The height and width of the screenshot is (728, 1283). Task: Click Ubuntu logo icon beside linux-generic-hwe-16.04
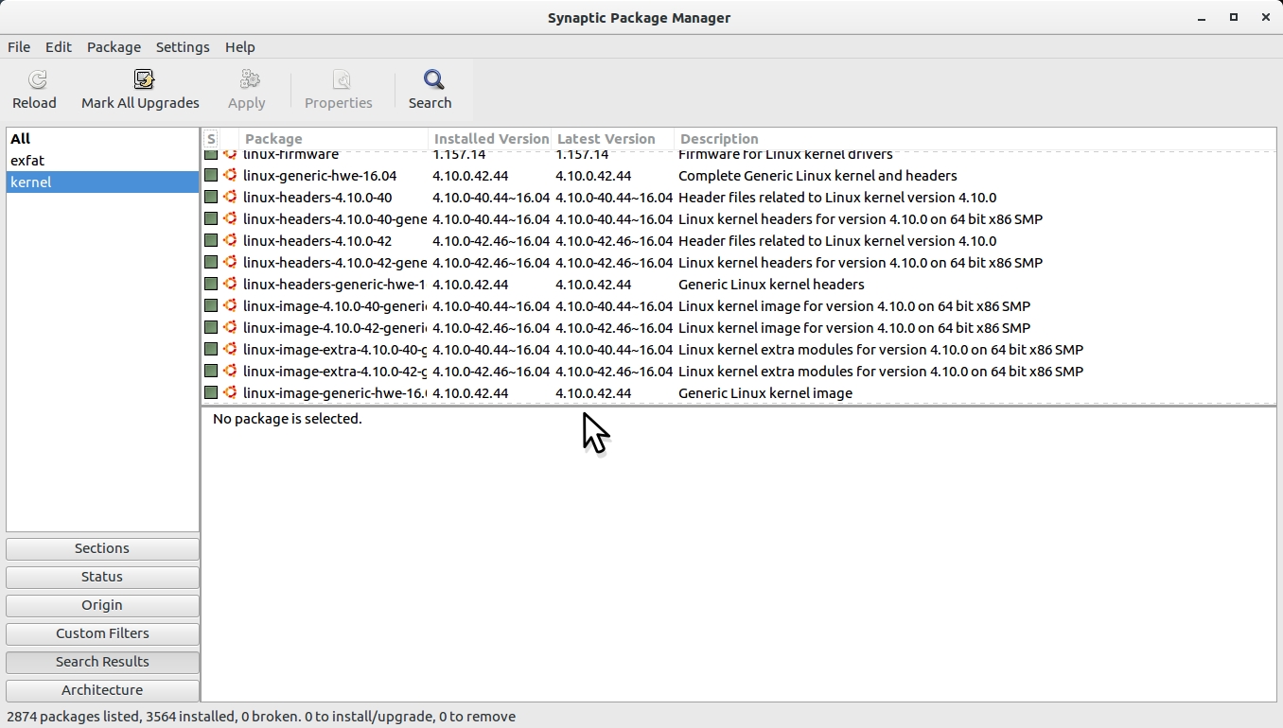click(229, 175)
